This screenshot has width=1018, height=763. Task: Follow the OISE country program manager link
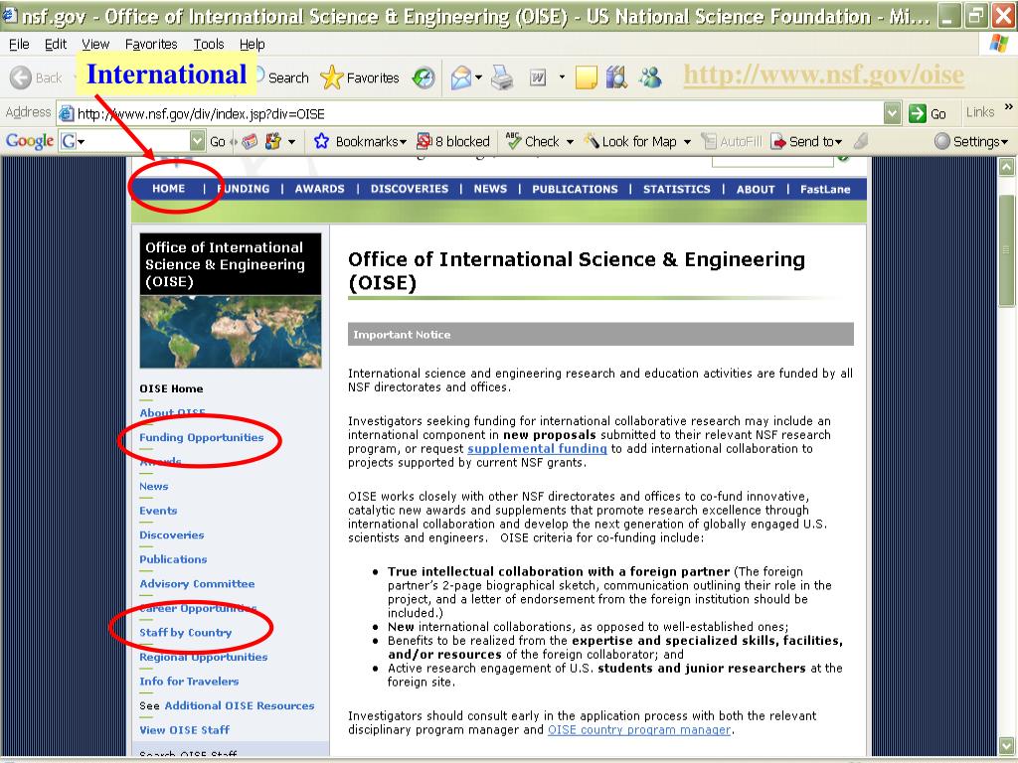click(639, 730)
